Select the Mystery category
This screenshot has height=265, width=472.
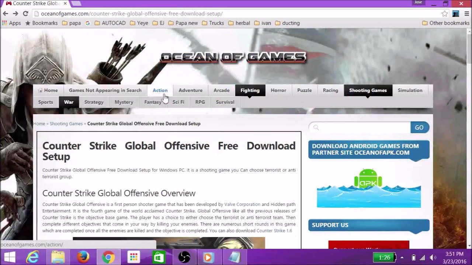coord(124,102)
